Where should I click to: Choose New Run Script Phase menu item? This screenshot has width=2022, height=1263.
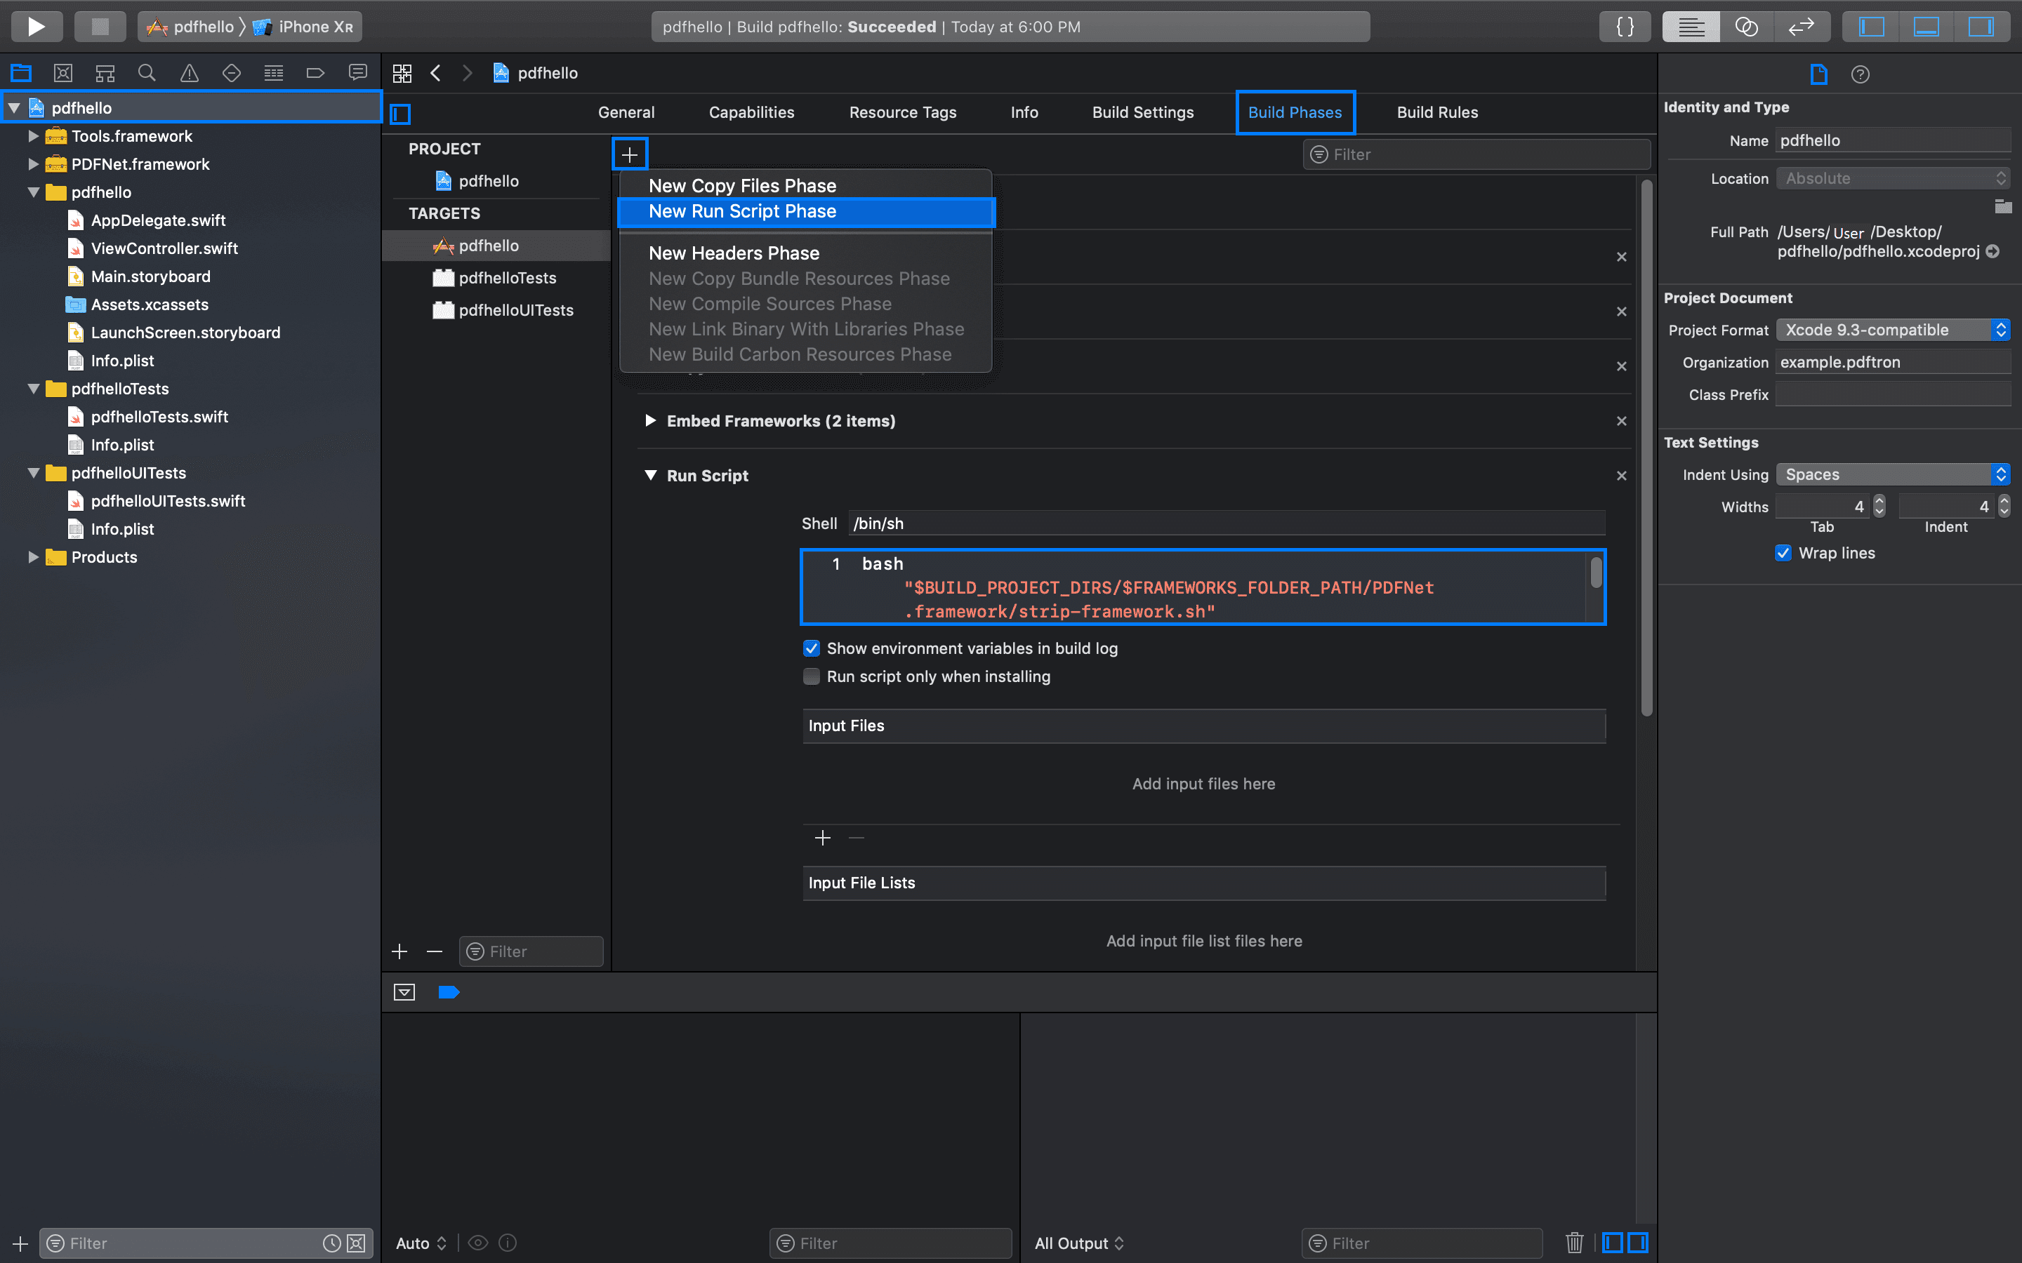tap(742, 211)
